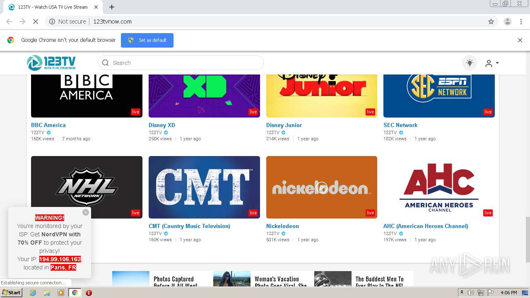Show hidden system tray icons

[x=462, y=293]
